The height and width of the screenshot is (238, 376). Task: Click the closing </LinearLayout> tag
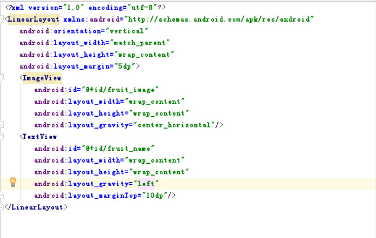click(x=36, y=207)
